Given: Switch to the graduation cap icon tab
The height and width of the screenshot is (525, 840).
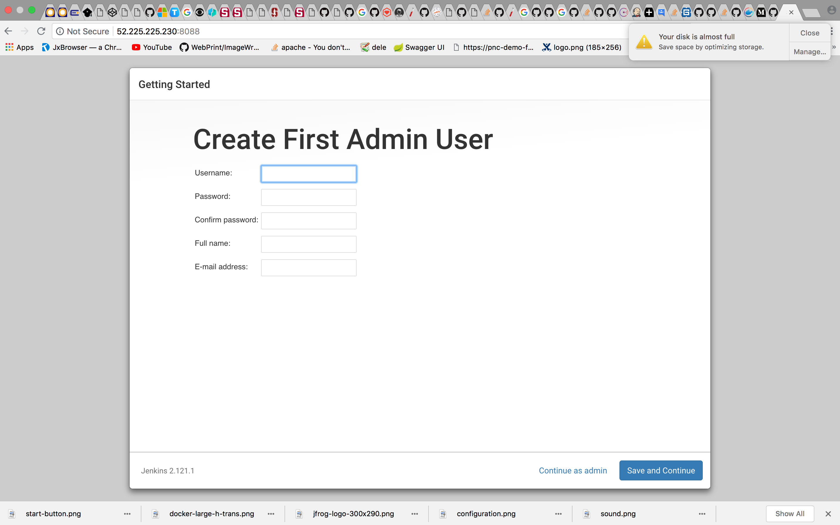Looking at the screenshot, I should pos(87,13).
